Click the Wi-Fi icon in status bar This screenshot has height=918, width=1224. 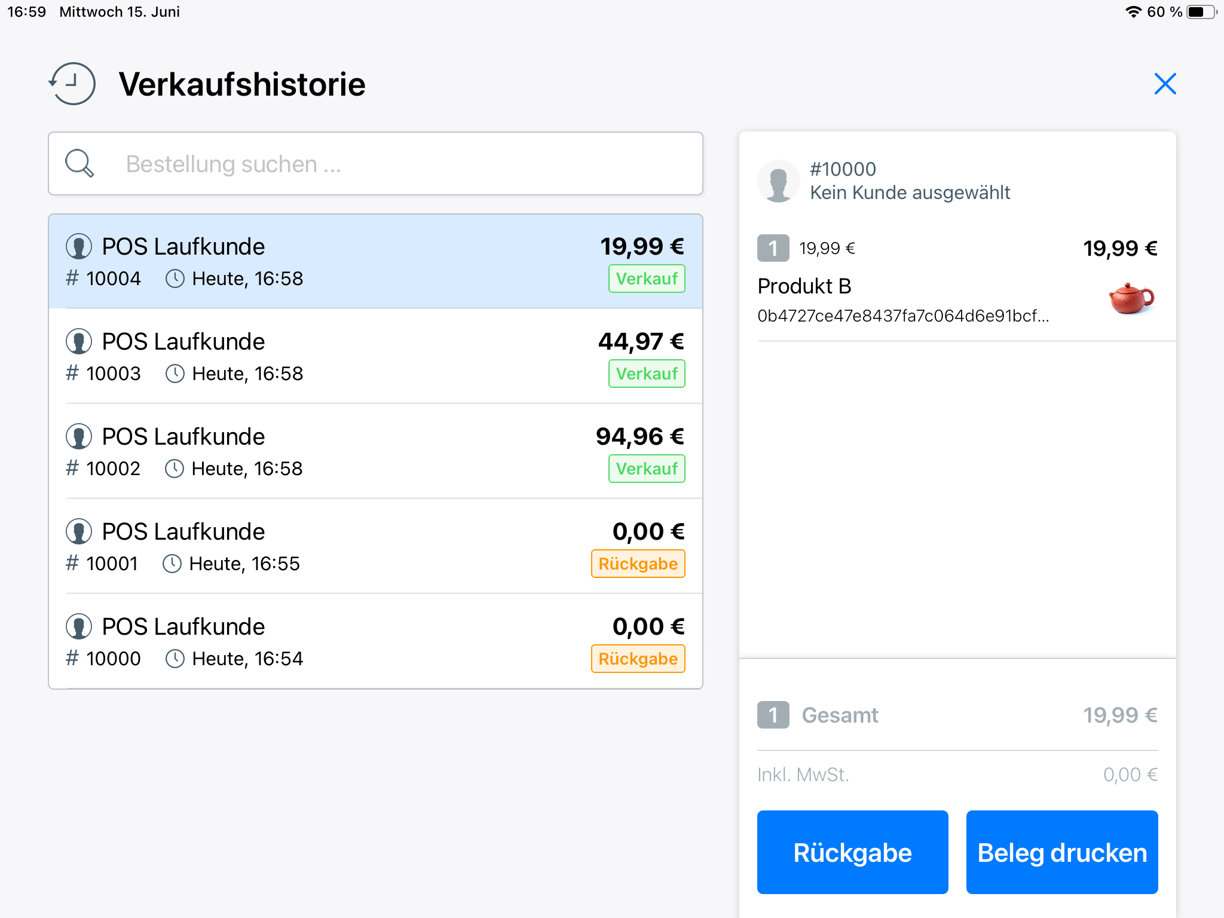click(x=1133, y=12)
